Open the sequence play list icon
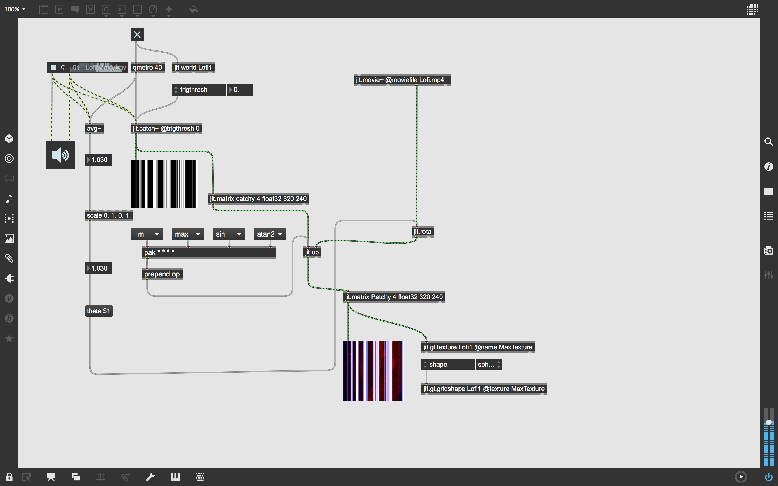778x486 pixels. 9,218
